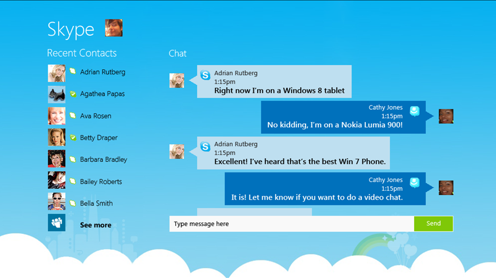The width and height of the screenshot is (496, 278).
Task: Focus the 'Type message here' input field
Action: 292,224
